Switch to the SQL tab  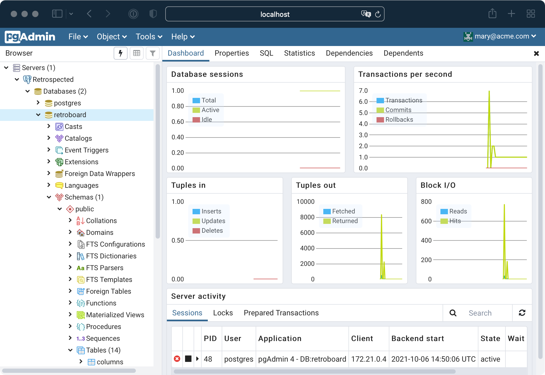[266, 53]
